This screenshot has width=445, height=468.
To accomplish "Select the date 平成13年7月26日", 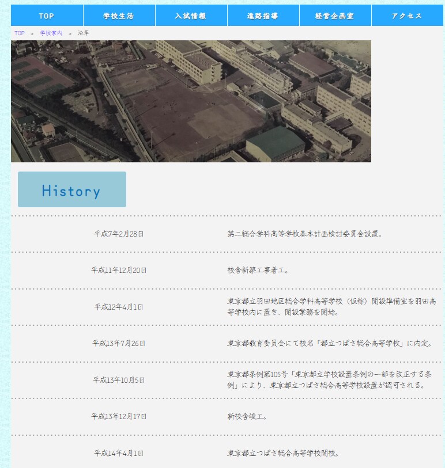I will pos(119,344).
